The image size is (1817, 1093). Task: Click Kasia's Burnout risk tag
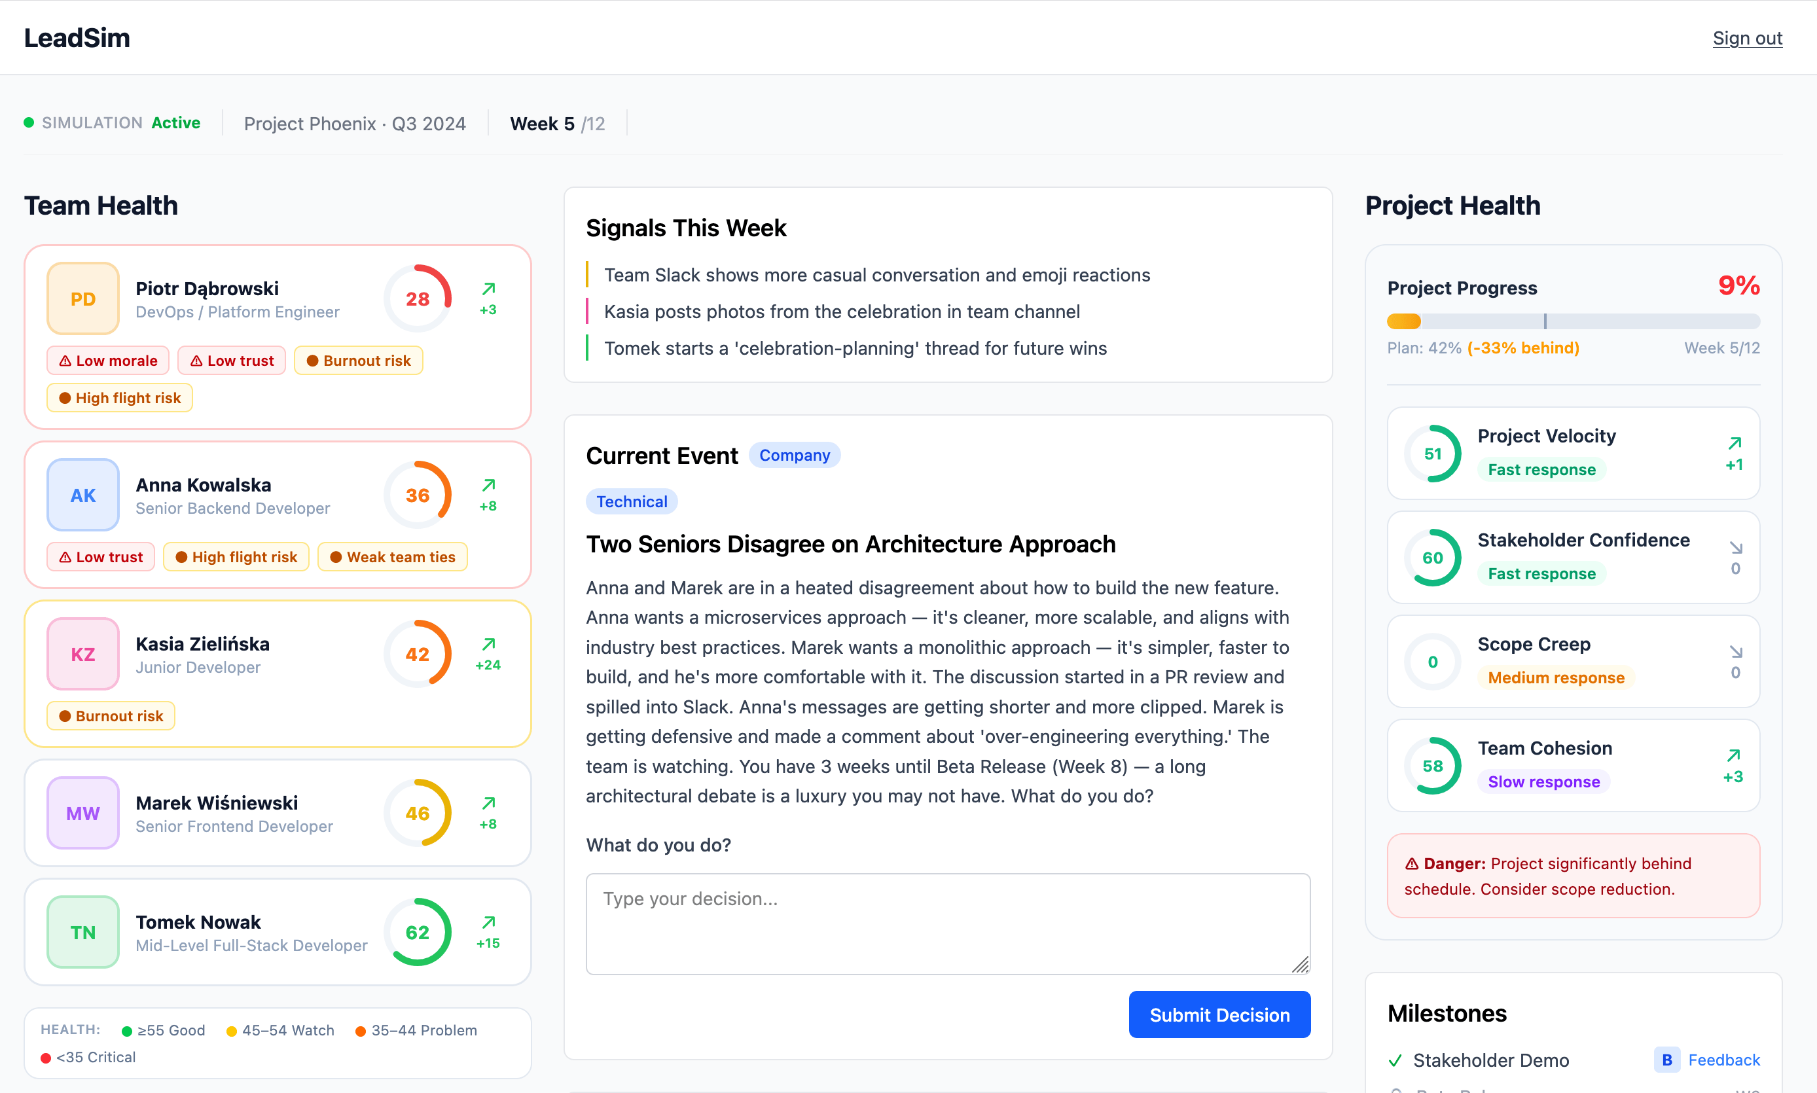(x=111, y=716)
